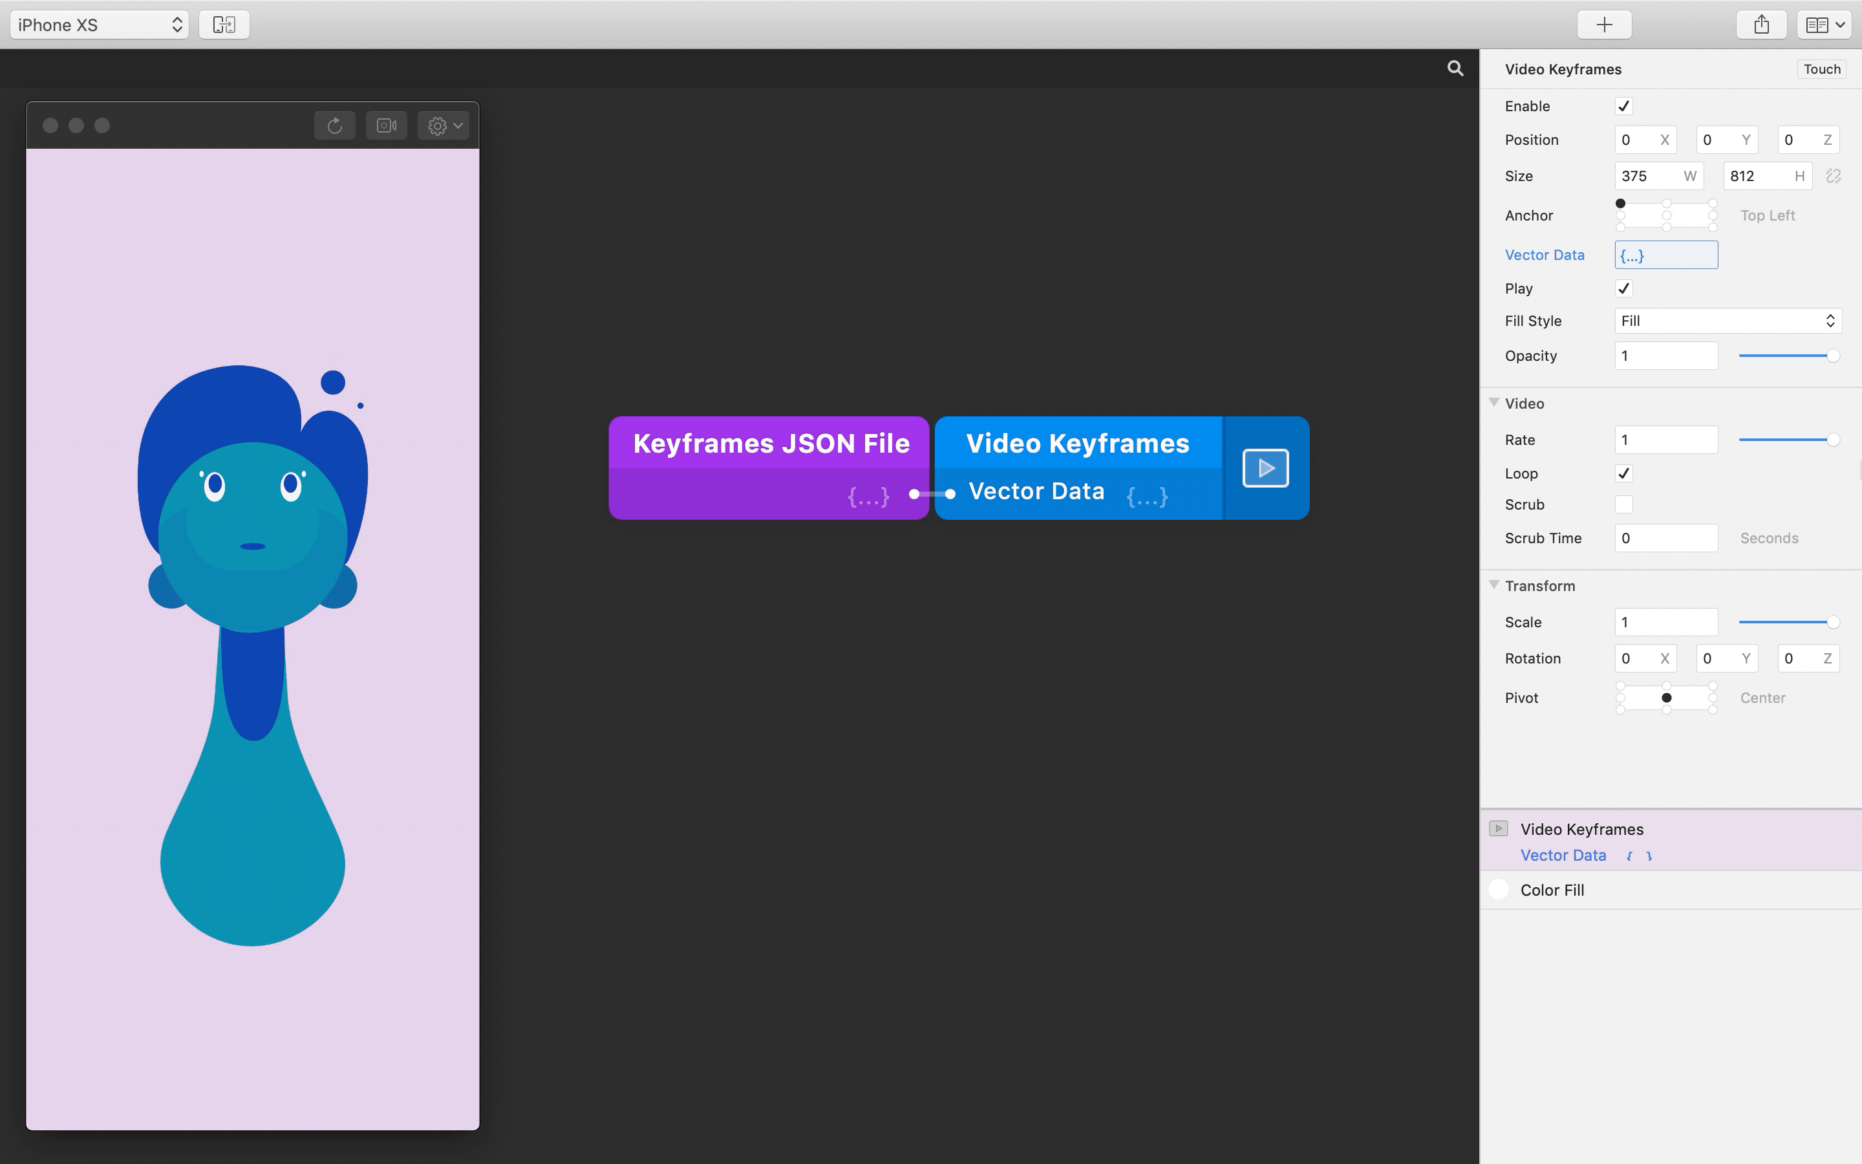Click the Video Keyframes layer play icon

coord(1498,828)
